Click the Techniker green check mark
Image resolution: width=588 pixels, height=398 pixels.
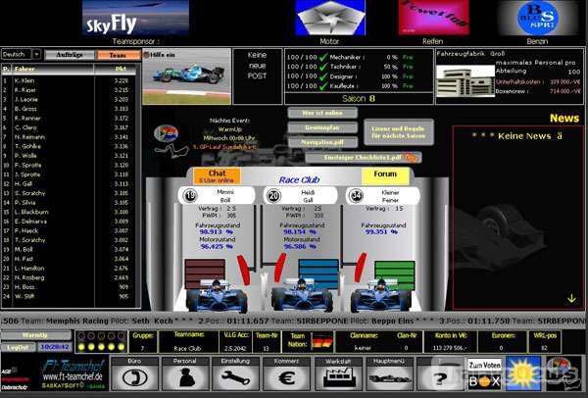click(323, 67)
